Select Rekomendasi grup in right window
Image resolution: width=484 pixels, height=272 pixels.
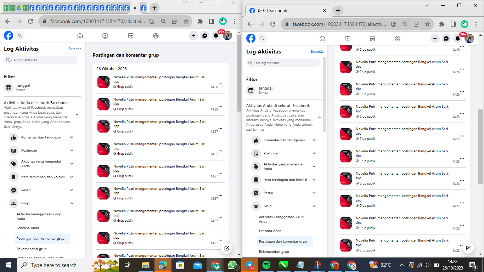click(285, 252)
